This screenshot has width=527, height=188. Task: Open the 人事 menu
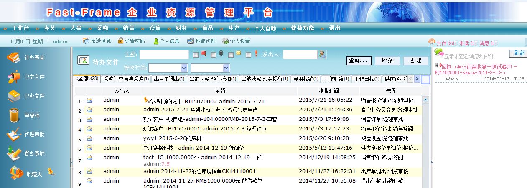(76, 28)
